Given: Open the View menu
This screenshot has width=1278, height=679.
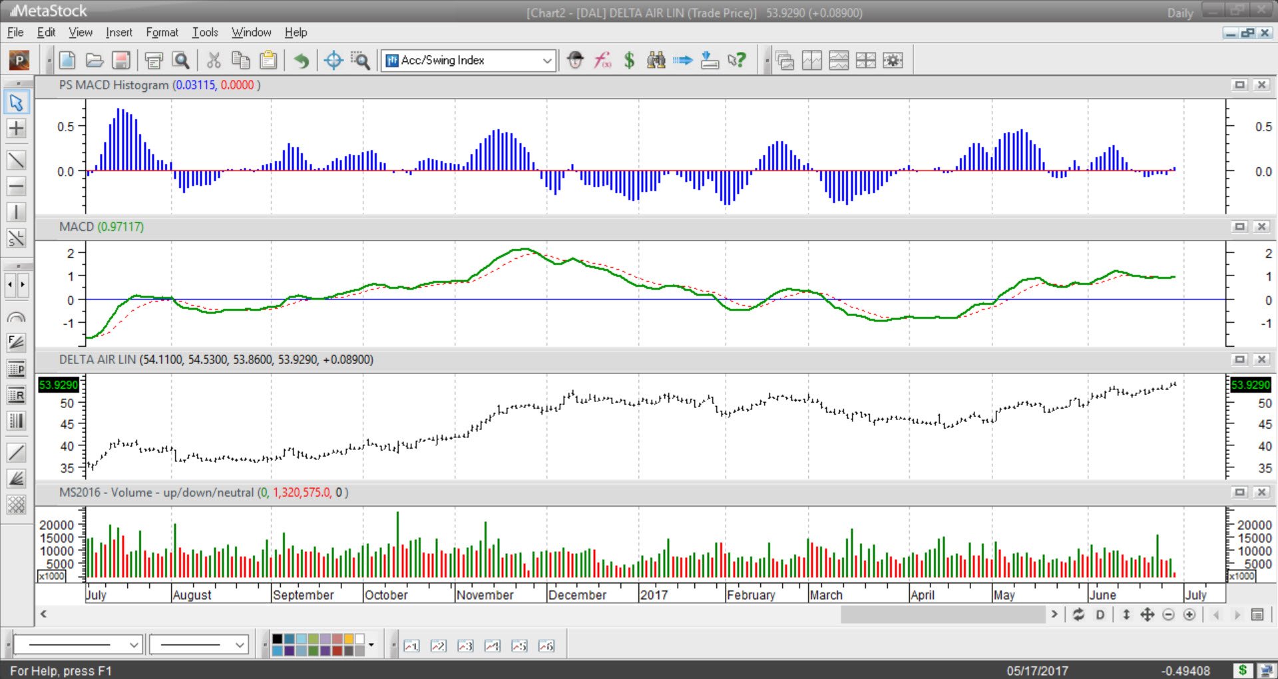Looking at the screenshot, I should click(x=81, y=32).
